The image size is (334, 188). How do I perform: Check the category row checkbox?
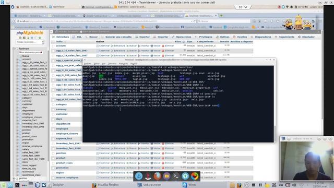coord(53,104)
